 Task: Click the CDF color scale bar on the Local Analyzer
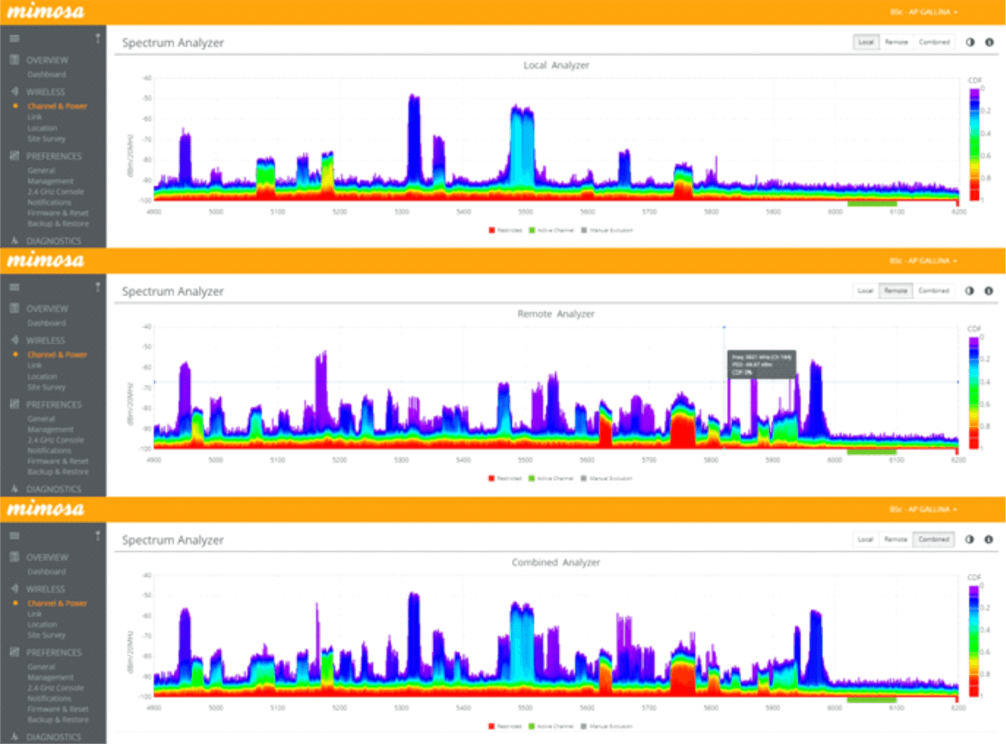pyautogui.click(x=974, y=143)
